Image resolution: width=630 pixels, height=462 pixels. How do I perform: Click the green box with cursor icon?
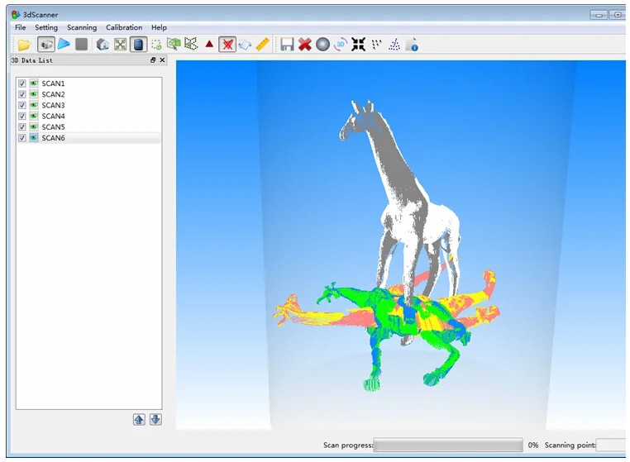pos(174,44)
